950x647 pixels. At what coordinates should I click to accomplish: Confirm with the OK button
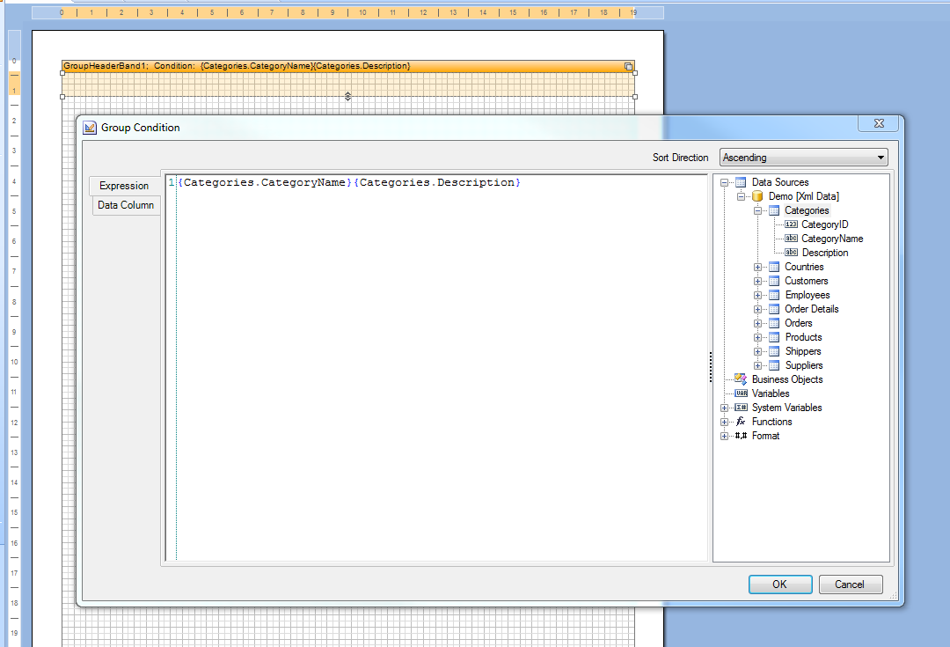click(x=779, y=584)
